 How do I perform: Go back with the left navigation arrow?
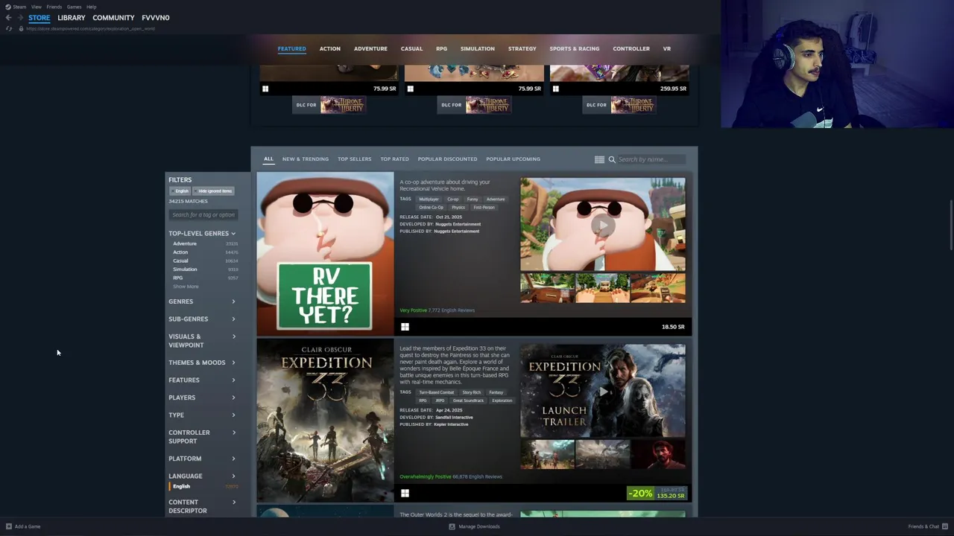point(8,18)
